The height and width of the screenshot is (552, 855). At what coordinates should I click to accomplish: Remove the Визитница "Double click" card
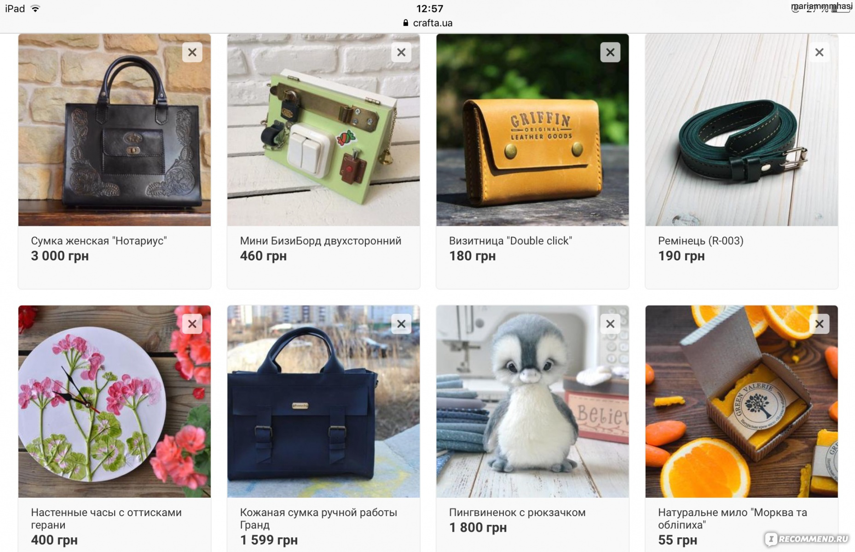point(610,52)
